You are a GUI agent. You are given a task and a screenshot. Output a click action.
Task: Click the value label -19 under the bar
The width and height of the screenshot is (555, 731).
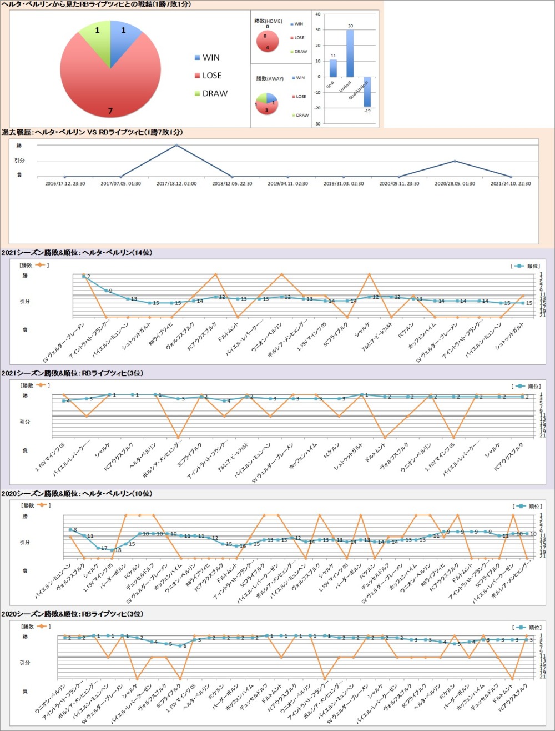(367, 111)
